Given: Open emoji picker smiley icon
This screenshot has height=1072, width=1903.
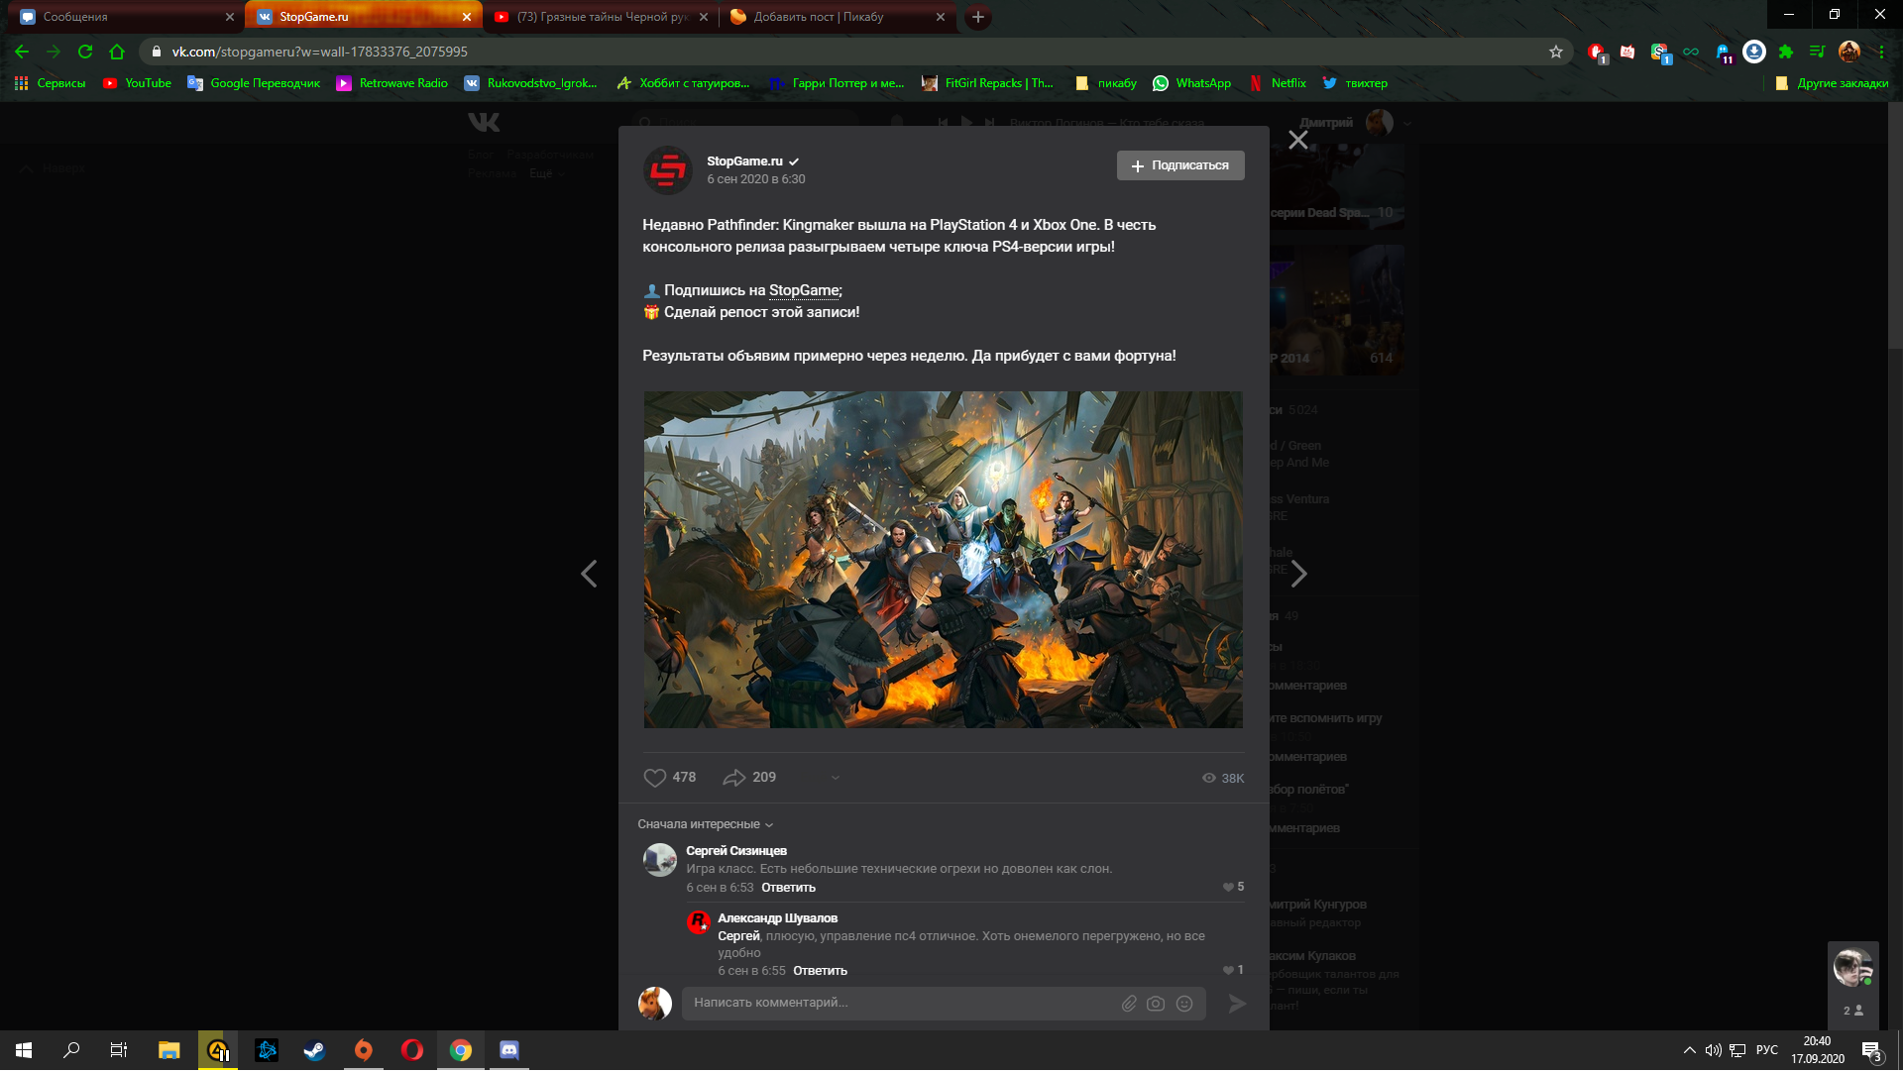Looking at the screenshot, I should pos(1184,1005).
